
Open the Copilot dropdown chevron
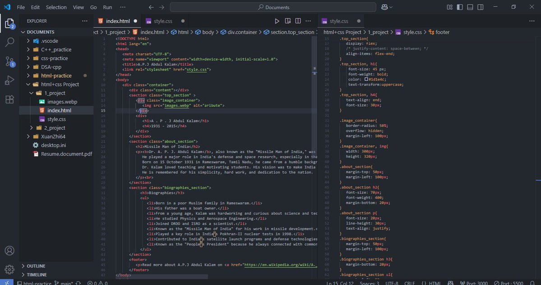coord(391,7)
